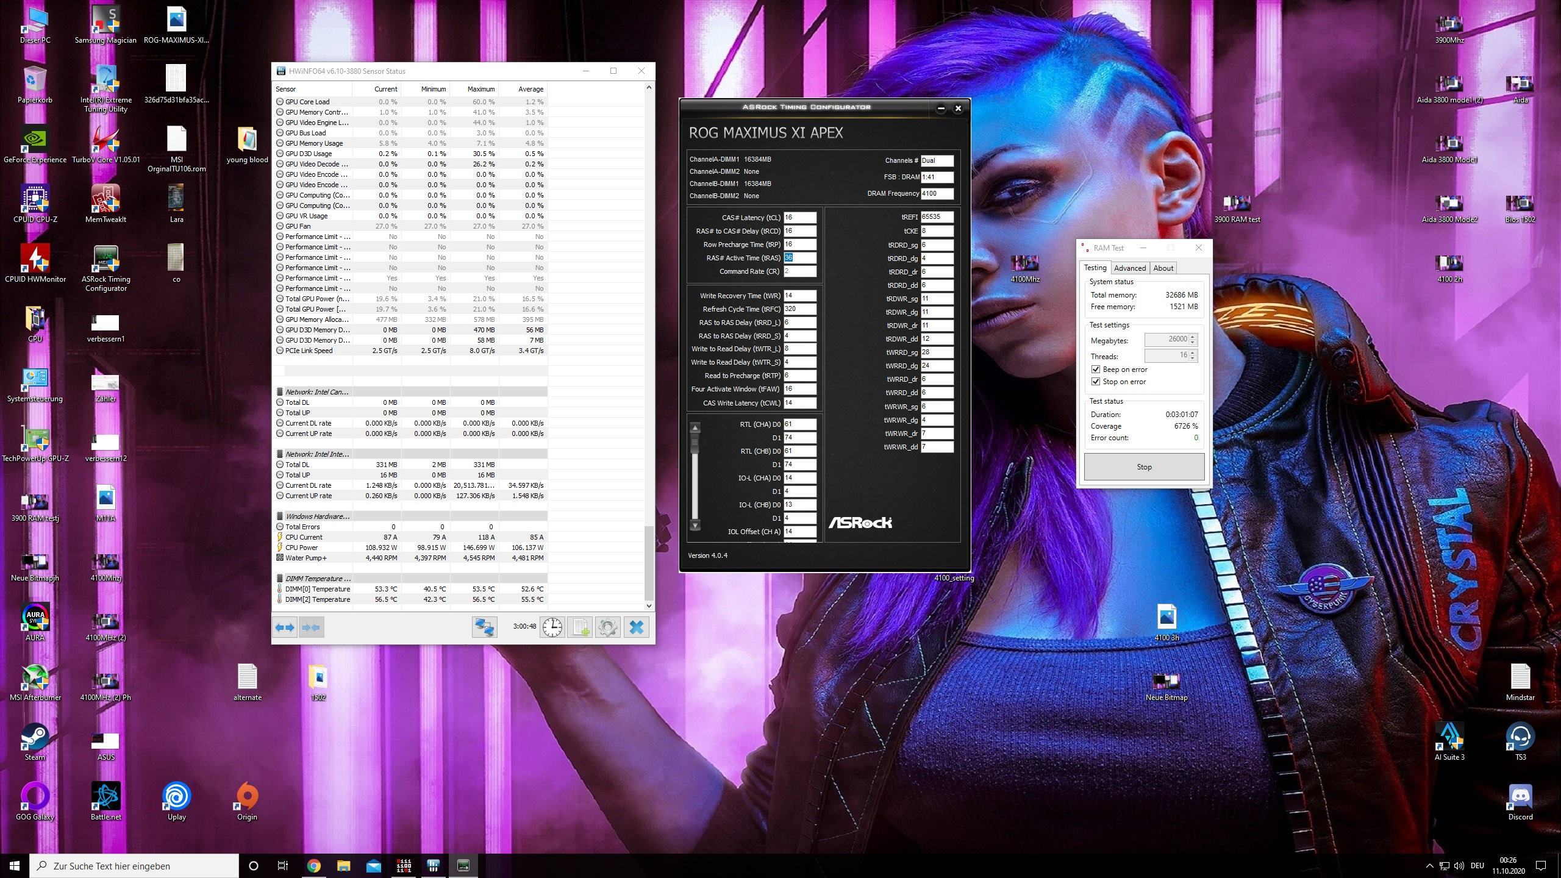Screen dimensions: 1561x878
Task: Click scroll-down arrow in HWiNFO sensor list
Action: tap(649, 605)
